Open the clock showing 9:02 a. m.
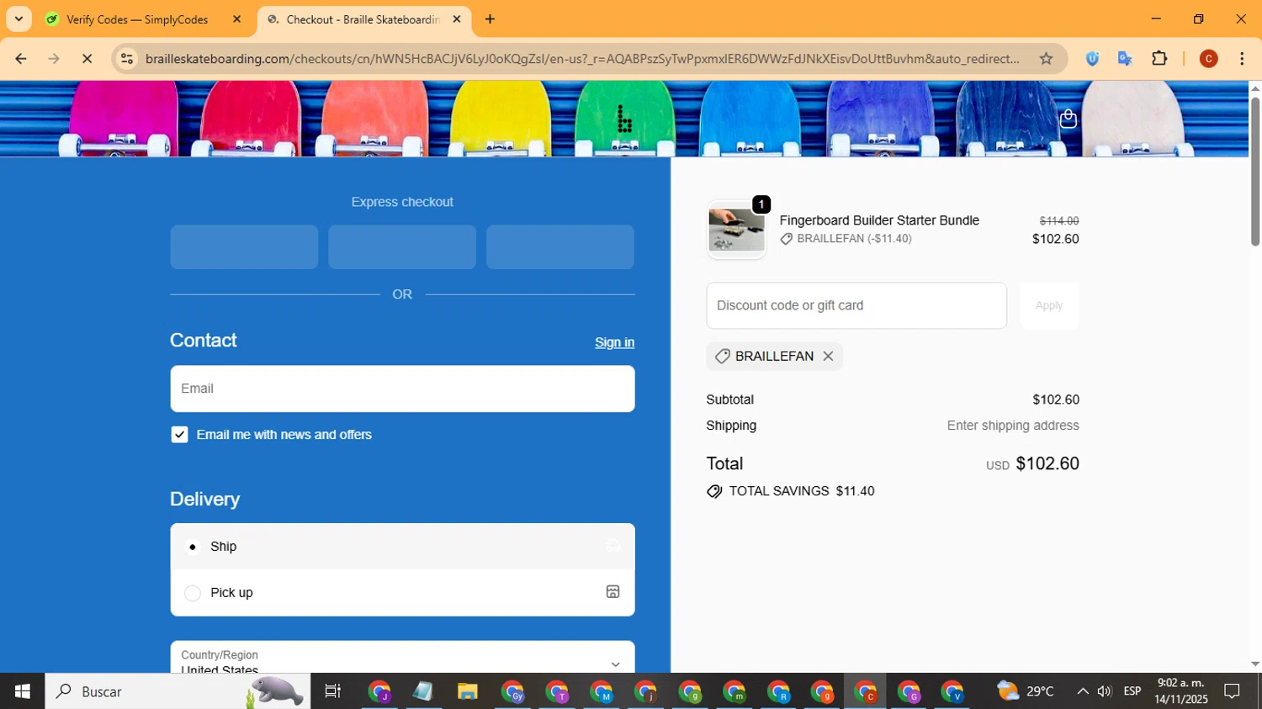 coord(1181,691)
